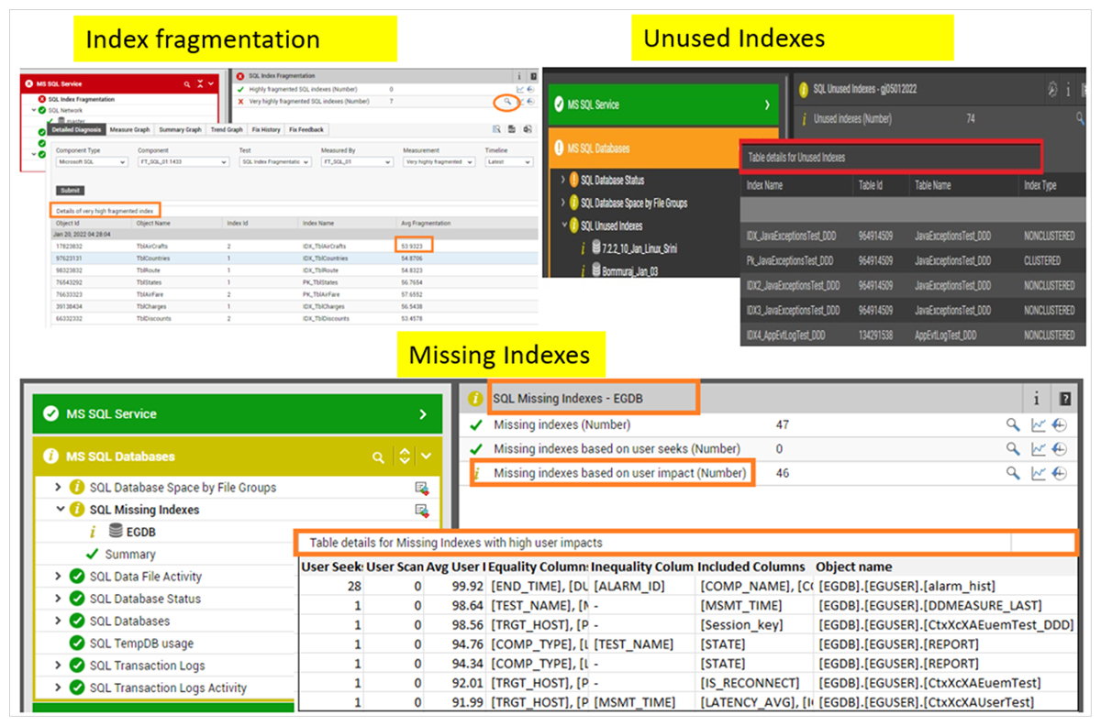
Task: Switch to Fix Feedback tab
Action: pos(306,130)
